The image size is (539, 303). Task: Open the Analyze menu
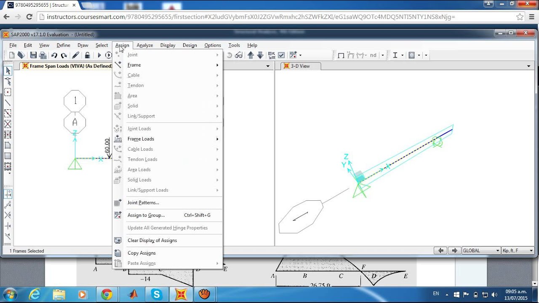pyautogui.click(x=144, y=45)
